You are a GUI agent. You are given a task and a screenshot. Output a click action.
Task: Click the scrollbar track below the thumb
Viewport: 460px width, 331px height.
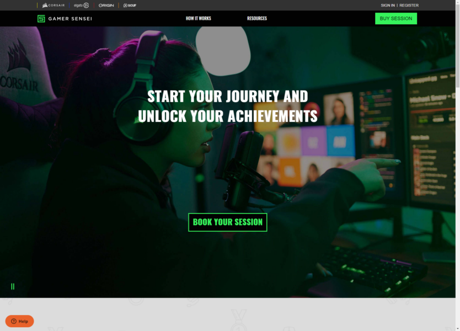(458, 205)
